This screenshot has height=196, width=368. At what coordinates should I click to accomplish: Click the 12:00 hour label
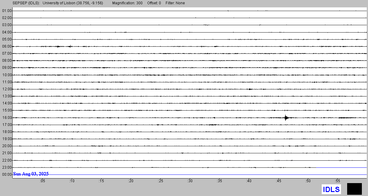7,89
